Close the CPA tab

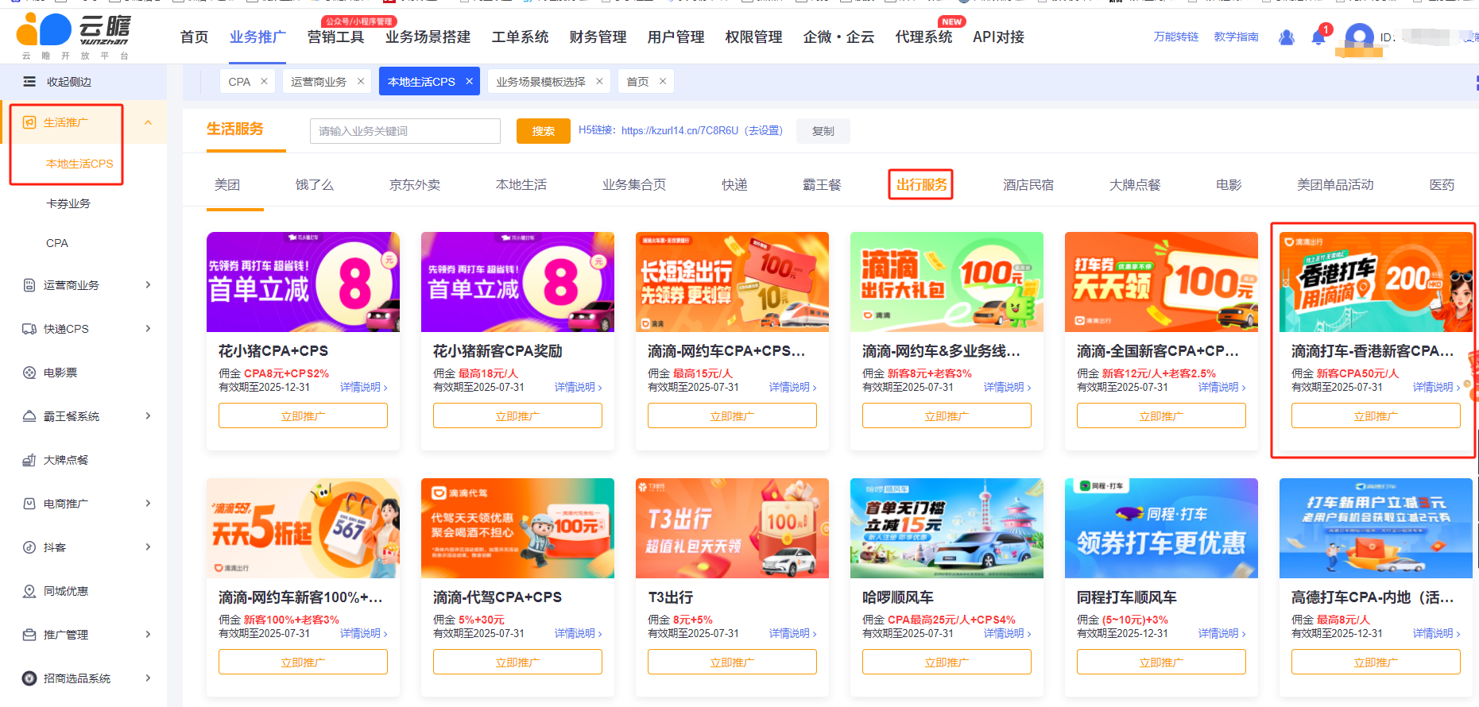264,81
